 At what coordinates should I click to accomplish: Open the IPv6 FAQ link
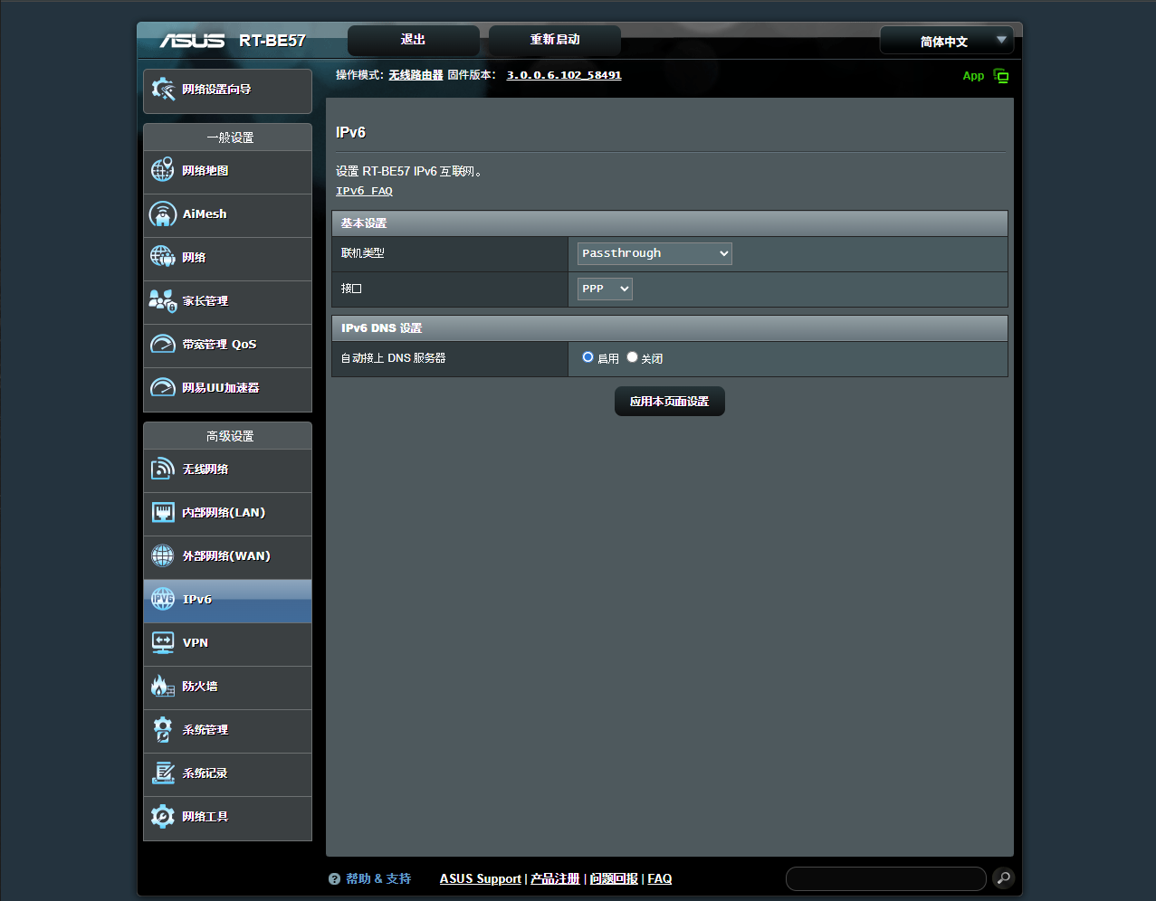(x=364, y=191)
